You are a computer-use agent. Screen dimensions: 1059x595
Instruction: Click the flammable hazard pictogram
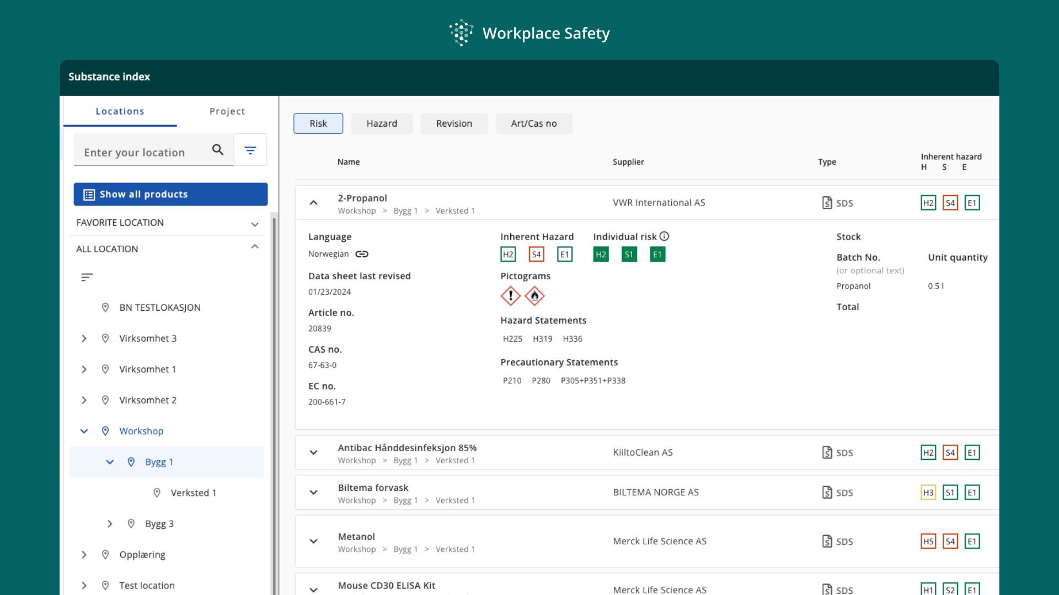(x=534, y=296)
